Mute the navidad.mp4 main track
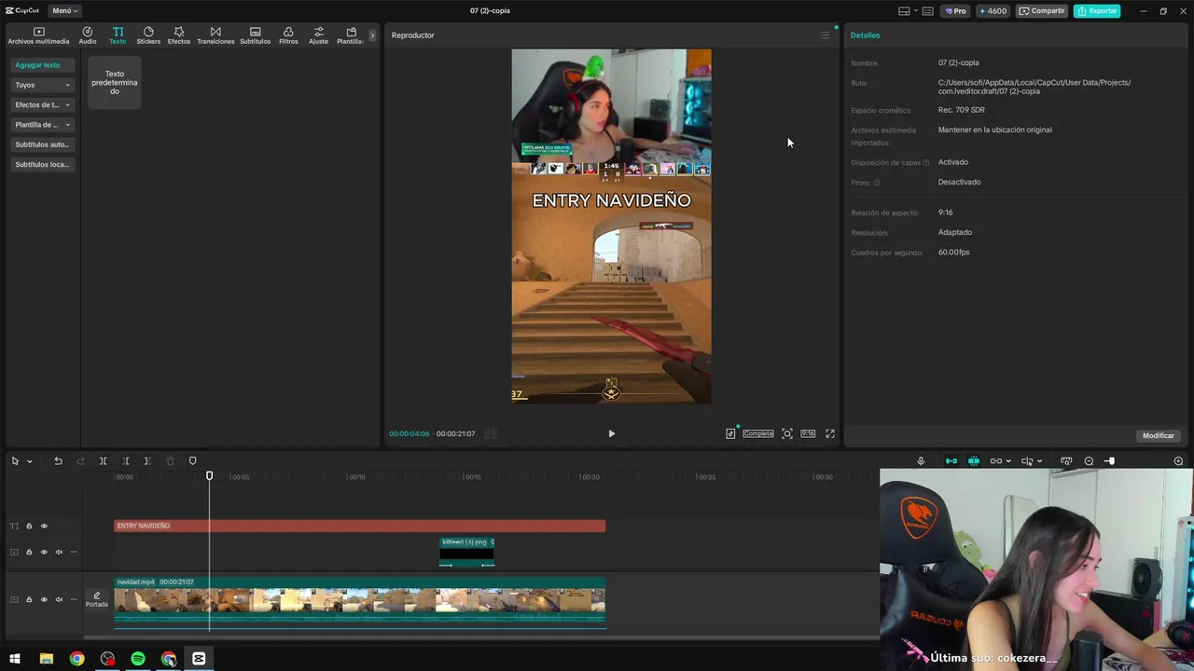Screen dimensions: 1194x671 pos(59,599)
